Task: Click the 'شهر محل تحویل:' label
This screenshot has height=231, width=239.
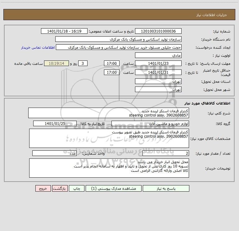Action: pyautogui.click(x=217, y=90)
